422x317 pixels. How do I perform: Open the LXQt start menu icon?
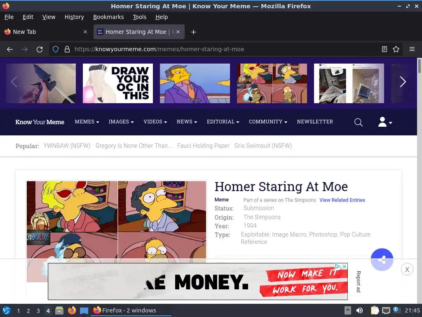coord(7,310)
